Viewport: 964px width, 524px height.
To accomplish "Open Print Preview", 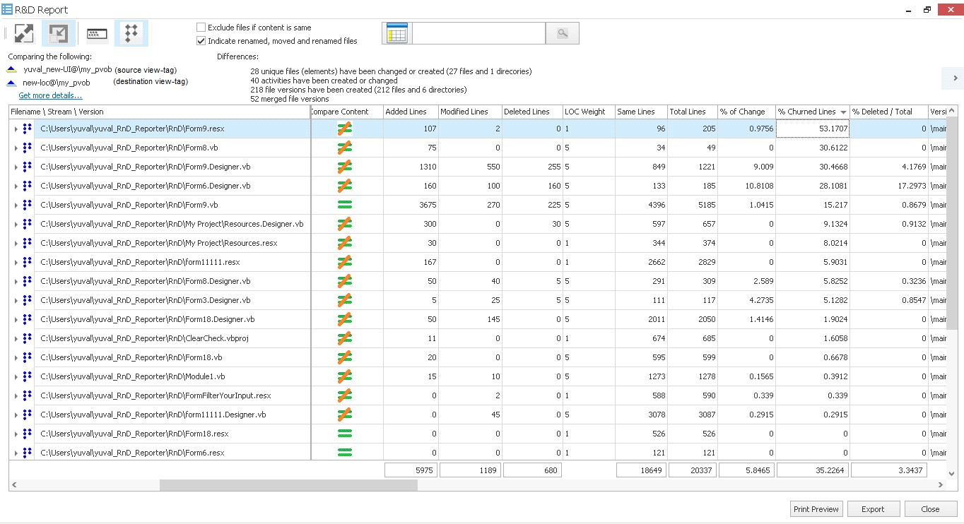I will pos(816,509).
